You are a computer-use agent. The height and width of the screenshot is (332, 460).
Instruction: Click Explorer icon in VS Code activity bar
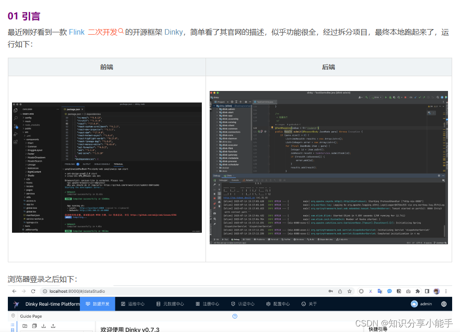pos(16,110)
